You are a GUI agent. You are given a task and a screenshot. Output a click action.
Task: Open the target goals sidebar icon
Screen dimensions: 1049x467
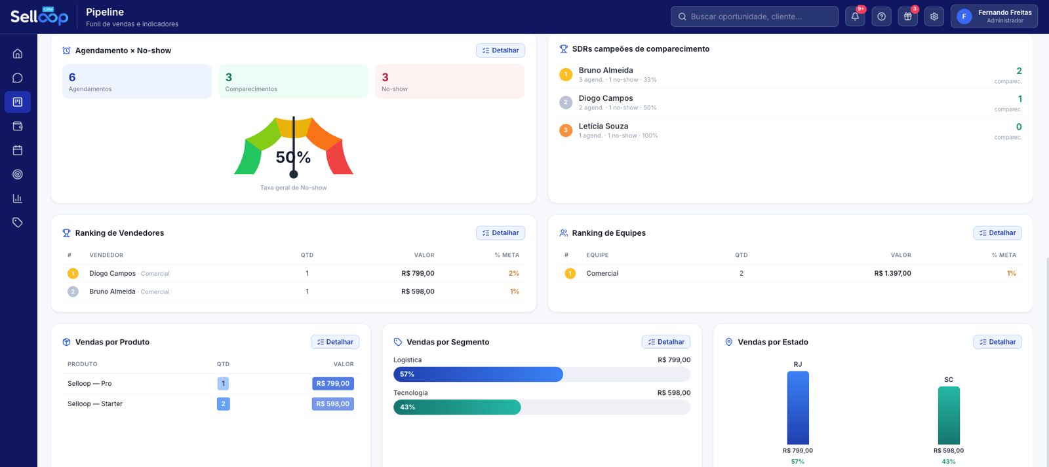(x=18, y=174)
